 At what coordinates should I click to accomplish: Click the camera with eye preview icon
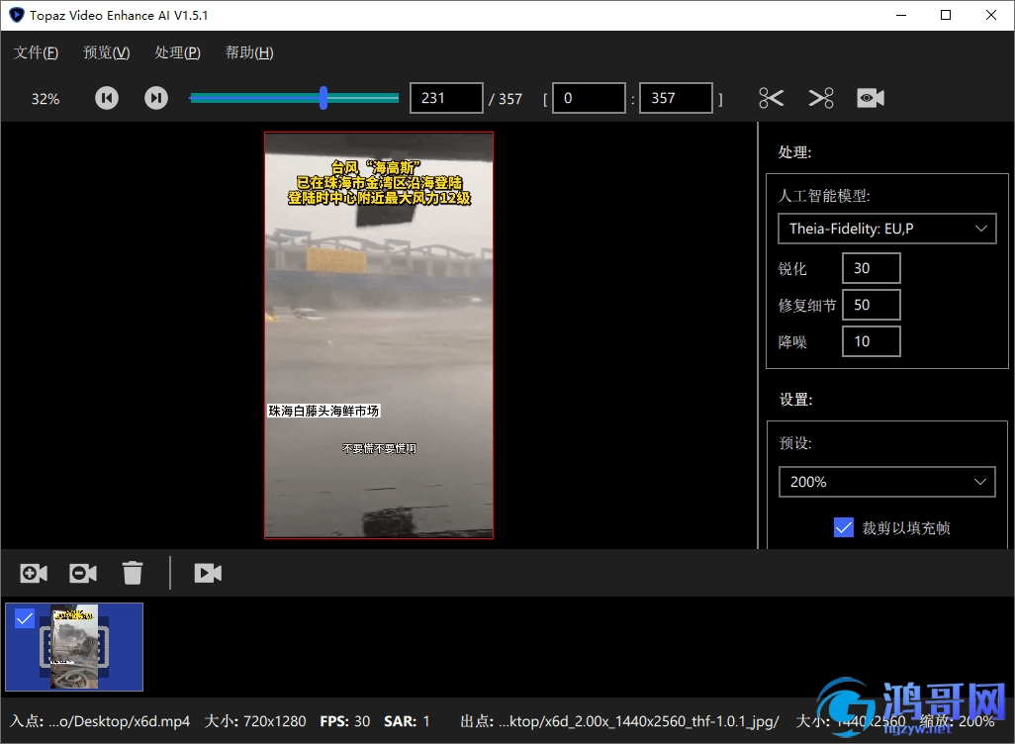[871, 98]
